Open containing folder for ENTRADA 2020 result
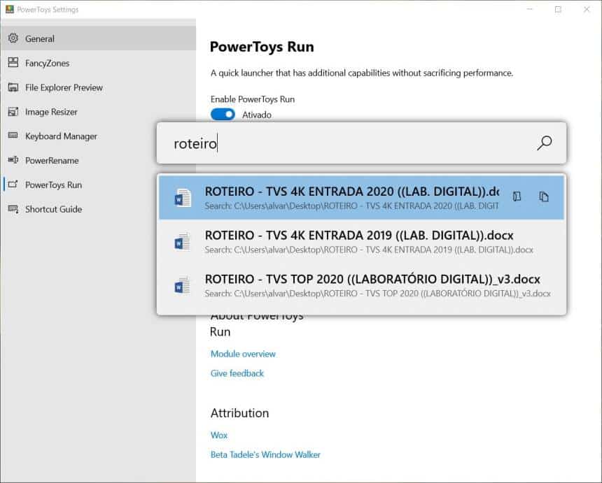This screenshot has height=483, width=602. pyautogui.click(x=517, y=196)
